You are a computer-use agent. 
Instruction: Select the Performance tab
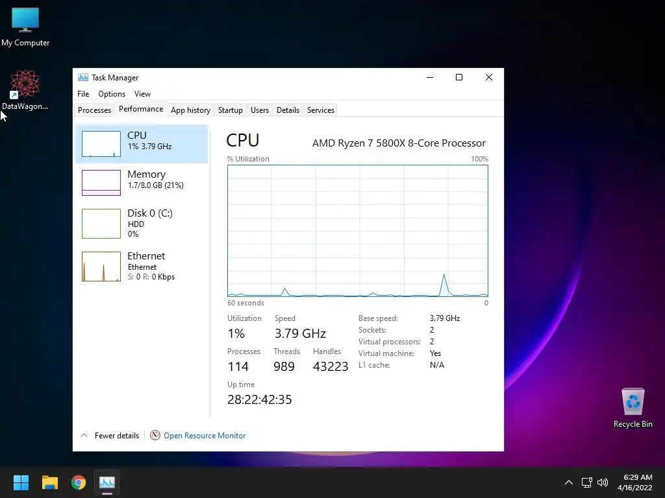point(141,109)
